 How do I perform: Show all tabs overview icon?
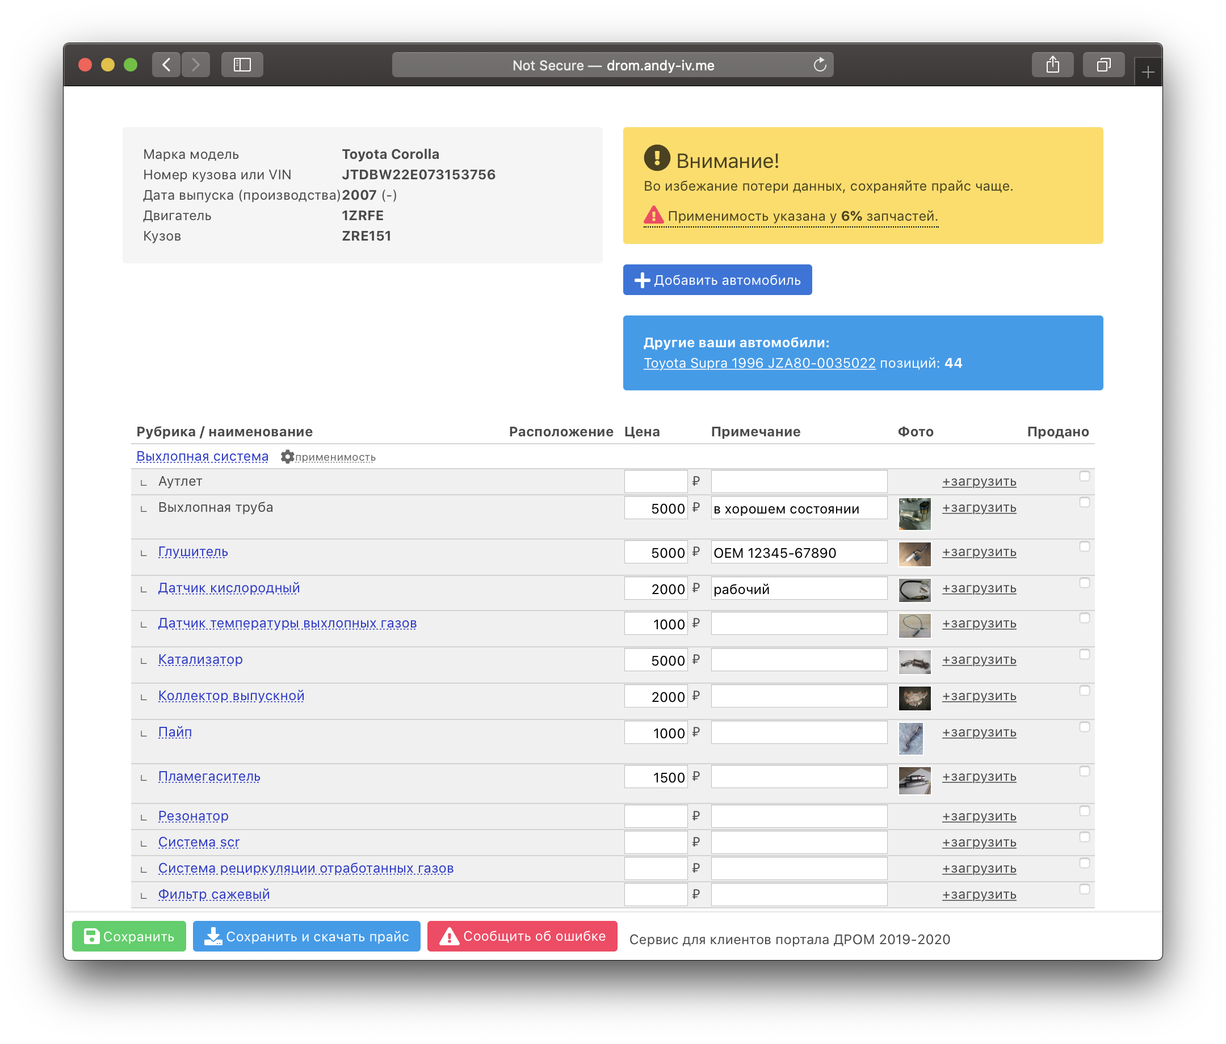tap(1103, 65)
